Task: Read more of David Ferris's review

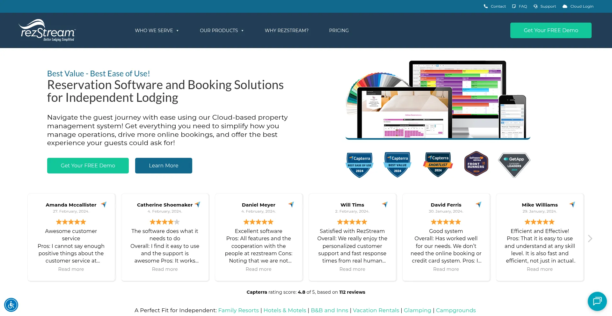Action: coord(446,269)
